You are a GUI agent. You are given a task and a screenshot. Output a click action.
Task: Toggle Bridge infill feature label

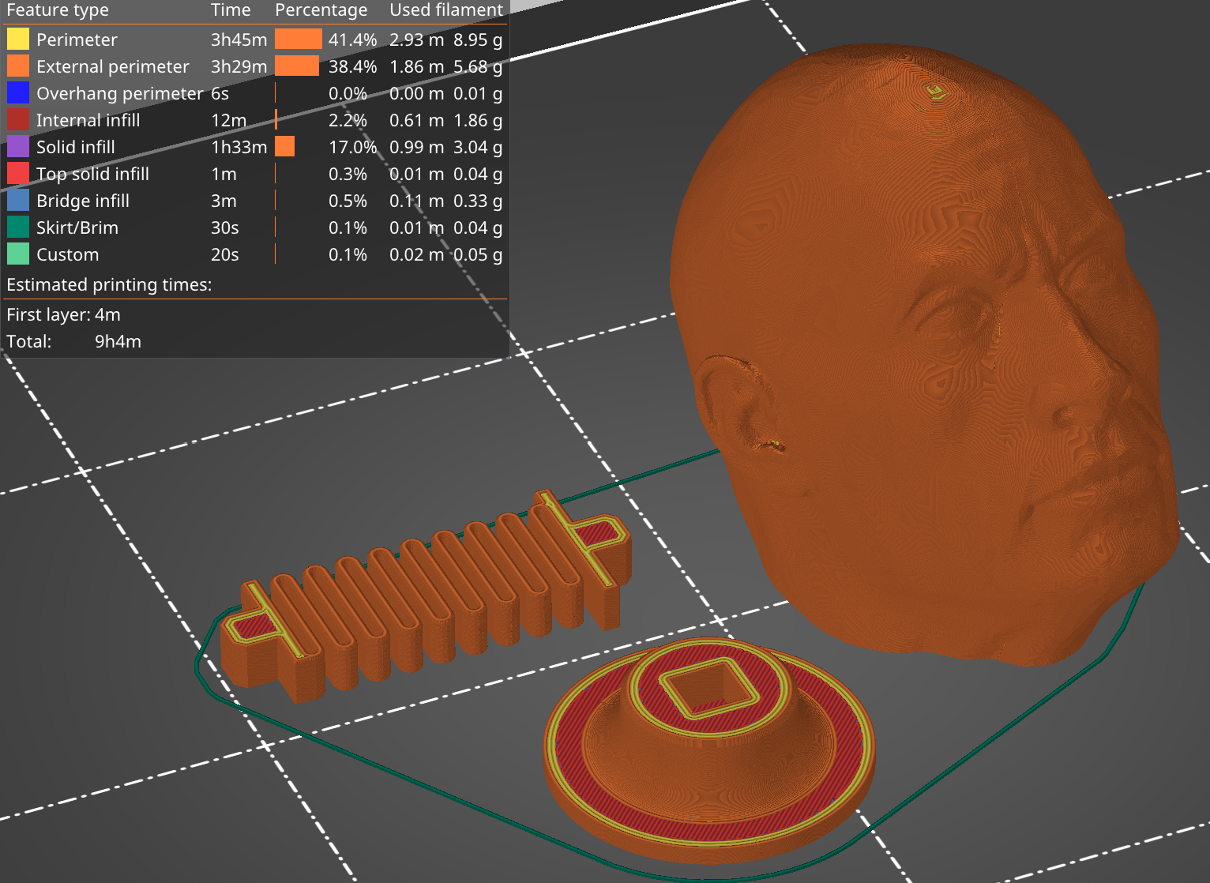pyautogui.click(x=83, y=201)
